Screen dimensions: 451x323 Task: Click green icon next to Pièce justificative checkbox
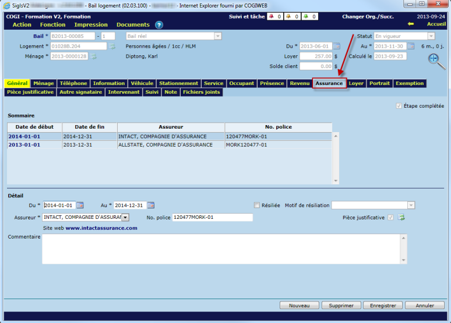tap(401, 218)
